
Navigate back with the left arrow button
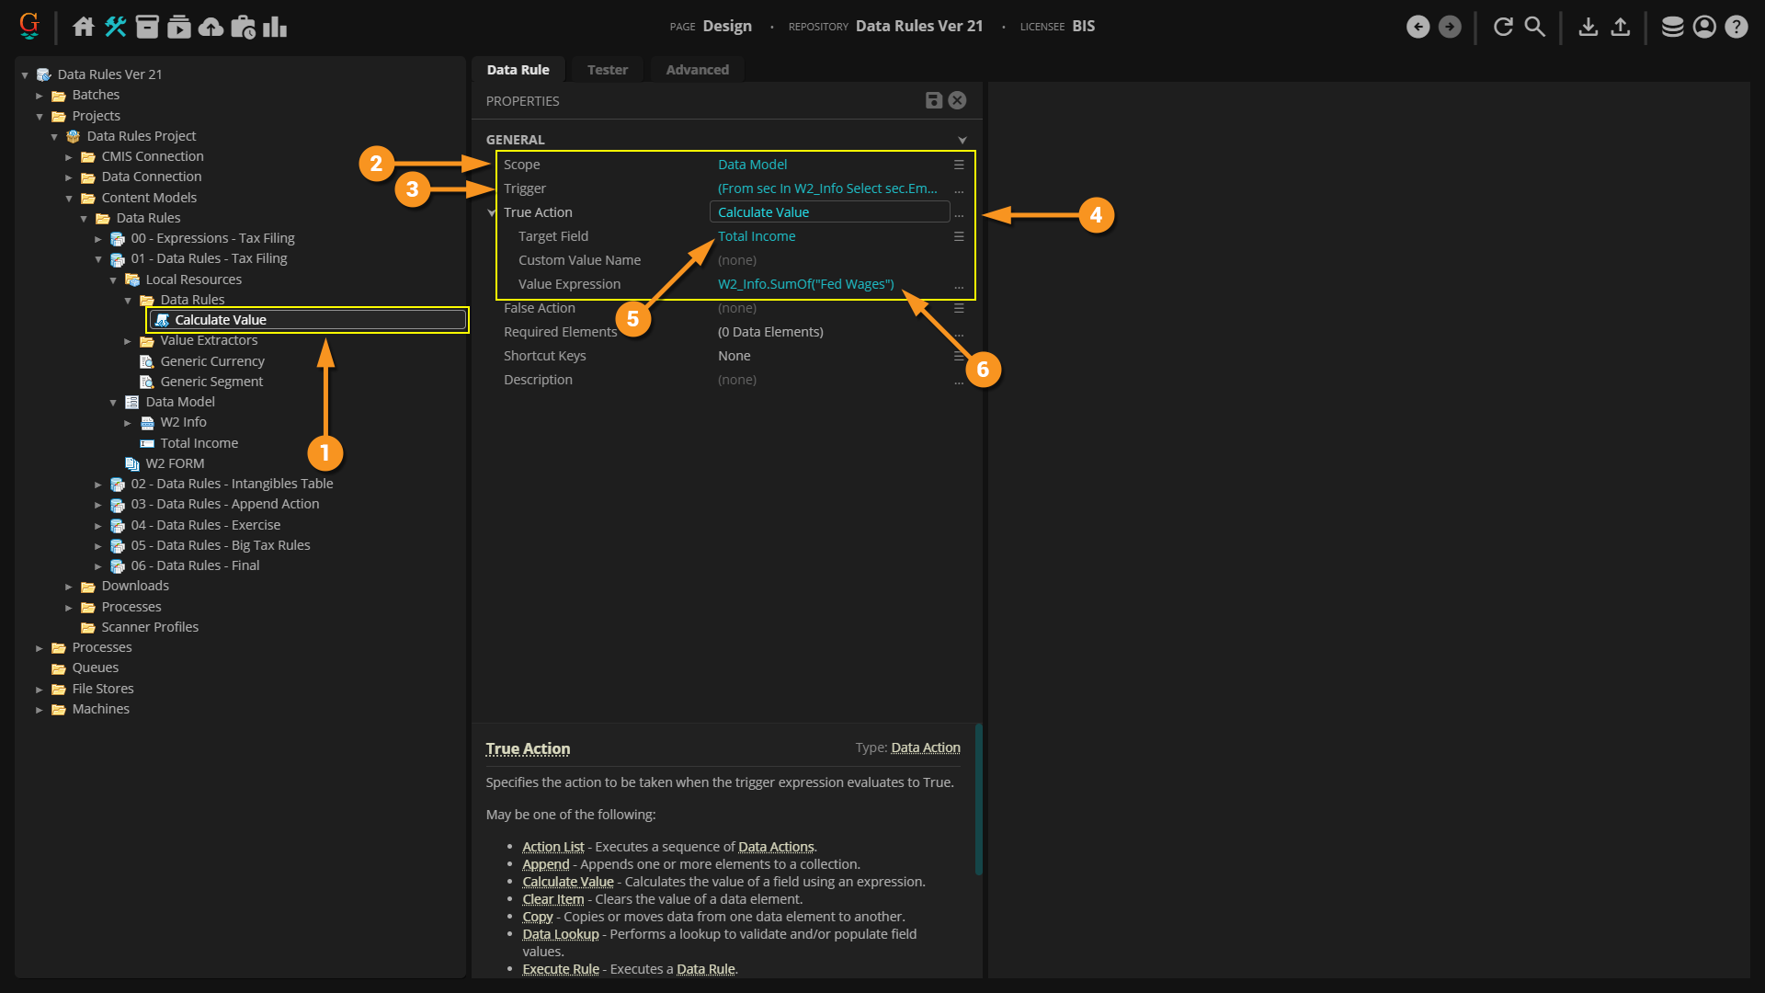[1418, 27]
